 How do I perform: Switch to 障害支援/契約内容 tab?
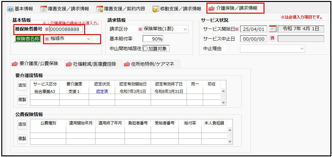[x=121, y=9]
